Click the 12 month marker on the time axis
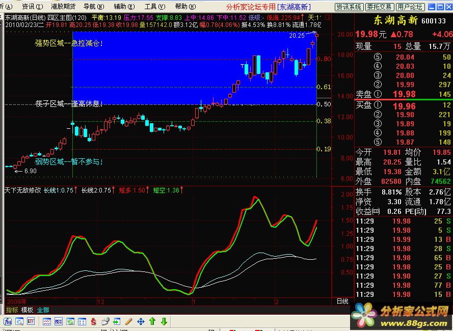Image resolution: width=453 pixels, height=331 pixels. 100,302
